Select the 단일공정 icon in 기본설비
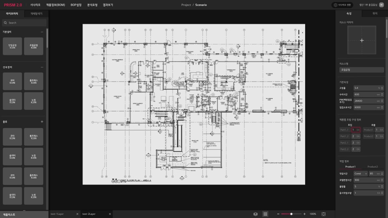388x218 pixels. [13, 46]
